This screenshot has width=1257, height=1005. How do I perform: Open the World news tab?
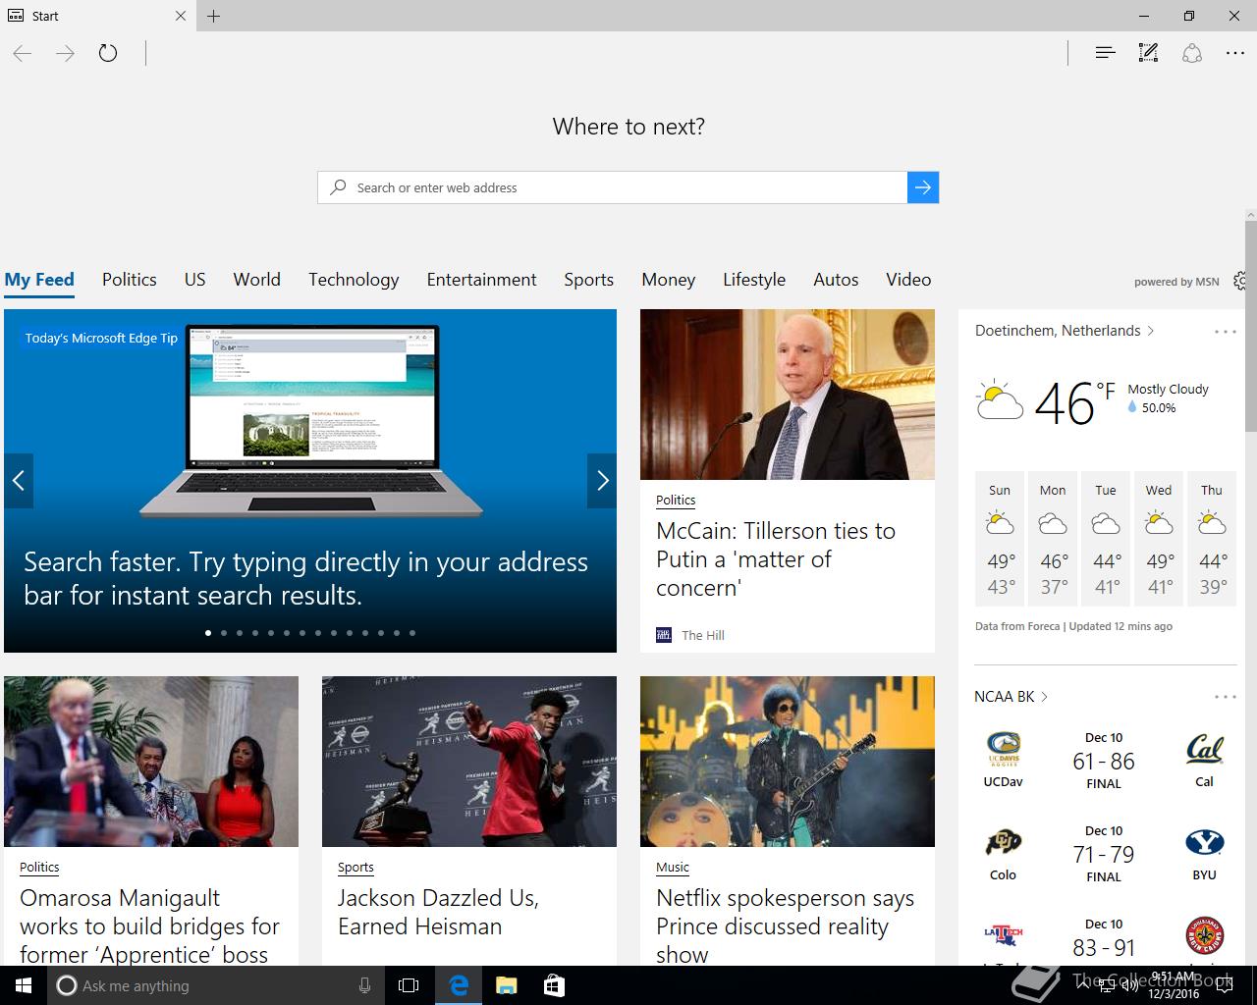pos(257,280)
